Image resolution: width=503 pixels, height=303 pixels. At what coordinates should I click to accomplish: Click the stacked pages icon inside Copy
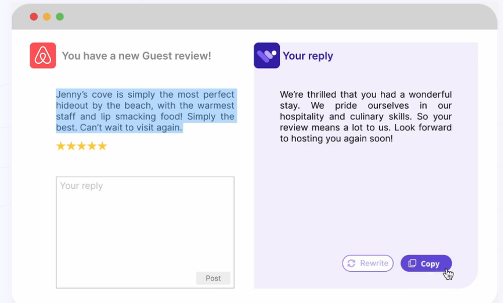[412, 263]
